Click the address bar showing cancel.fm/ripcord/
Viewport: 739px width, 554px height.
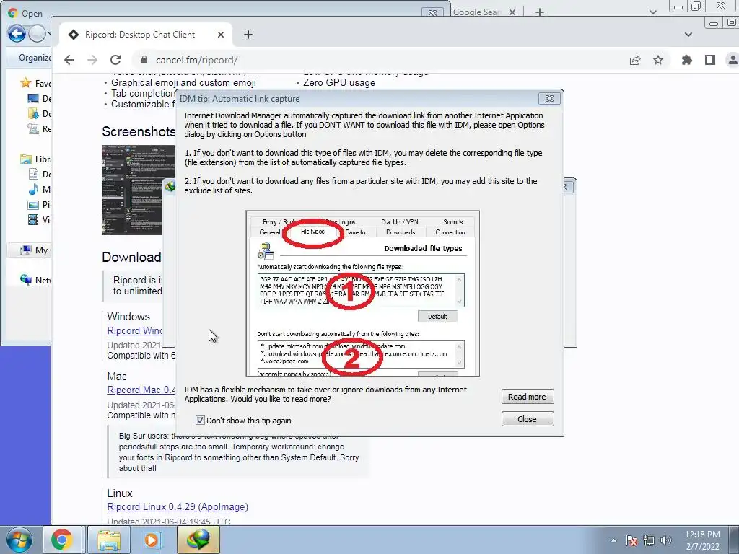pyautogui.click(x=377, y=60)
